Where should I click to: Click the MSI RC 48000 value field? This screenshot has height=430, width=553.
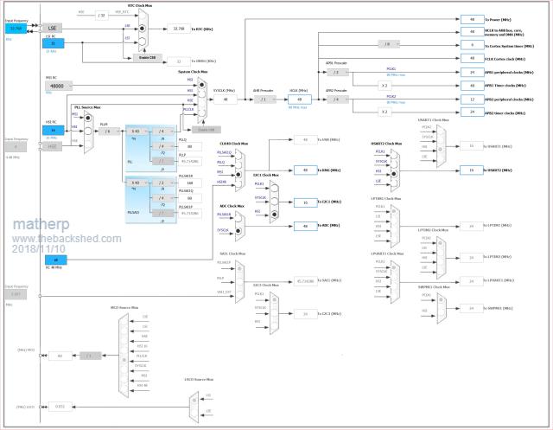[x=60, y=87]
